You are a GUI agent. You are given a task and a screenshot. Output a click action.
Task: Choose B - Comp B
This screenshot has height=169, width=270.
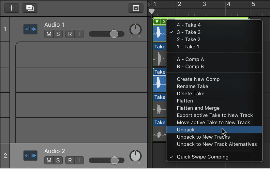(x=214, y=67)
